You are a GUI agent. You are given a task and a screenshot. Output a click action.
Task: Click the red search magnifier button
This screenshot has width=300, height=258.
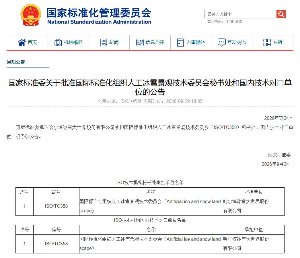pos(281,14)
